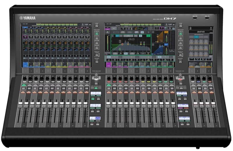Grab the first fader of the four-fader bank

(x=195, y=104)
